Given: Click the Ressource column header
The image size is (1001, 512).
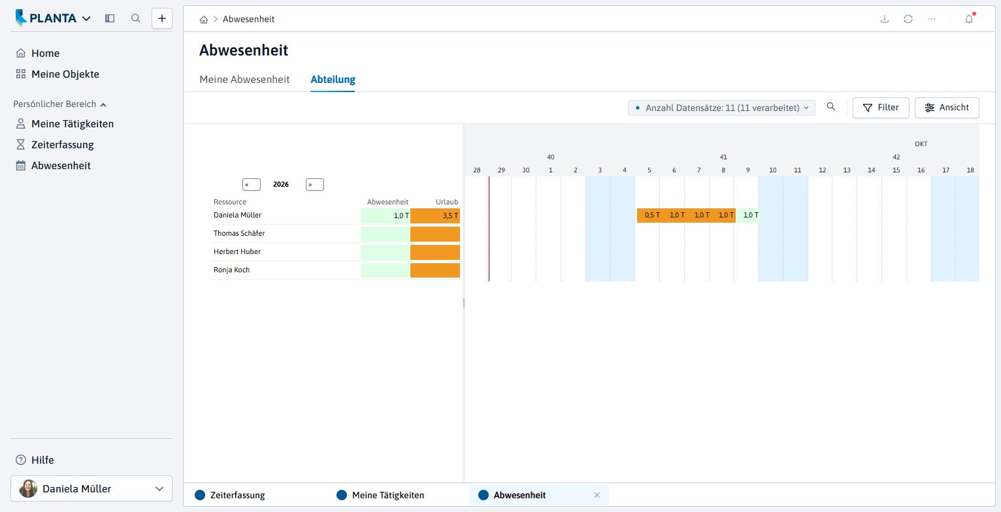Looking at the screenshot, I should click(x=230, y=202).
